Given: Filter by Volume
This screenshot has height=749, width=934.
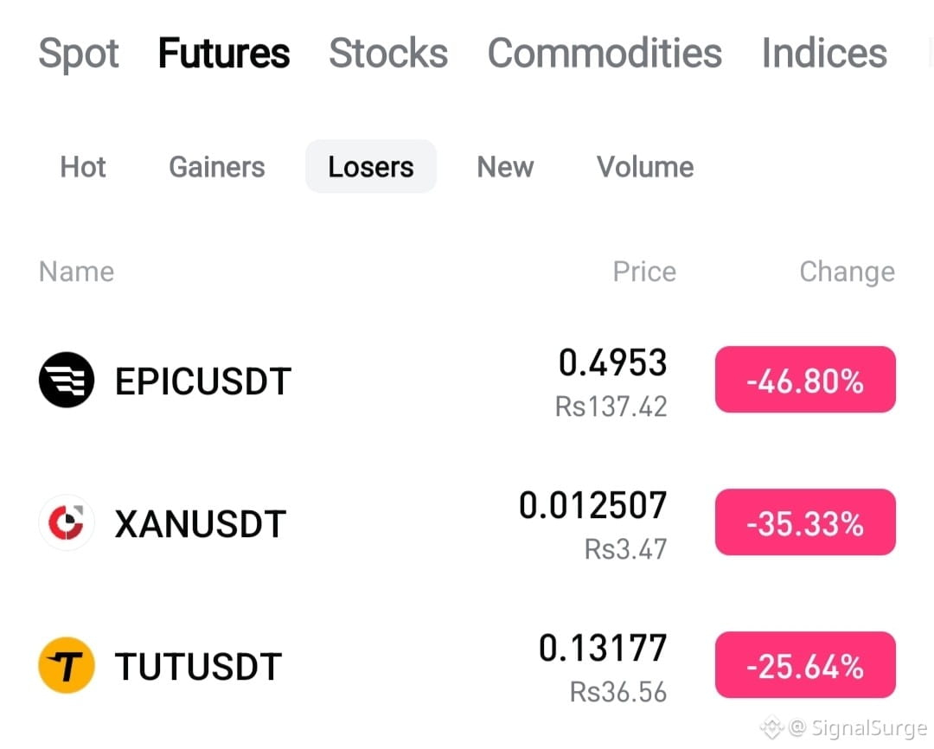Looking at the screenshot, I should (x=645, y=167).
